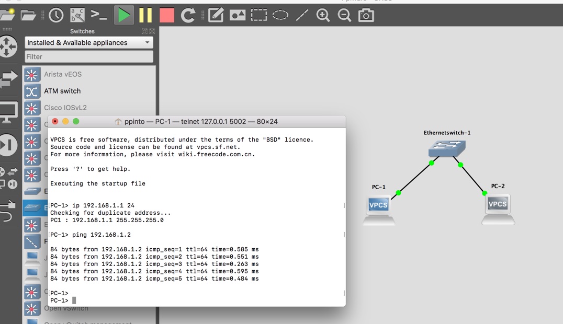Browse end devices monitor icon
Viewport: 563px width, 324px height.
8,112
